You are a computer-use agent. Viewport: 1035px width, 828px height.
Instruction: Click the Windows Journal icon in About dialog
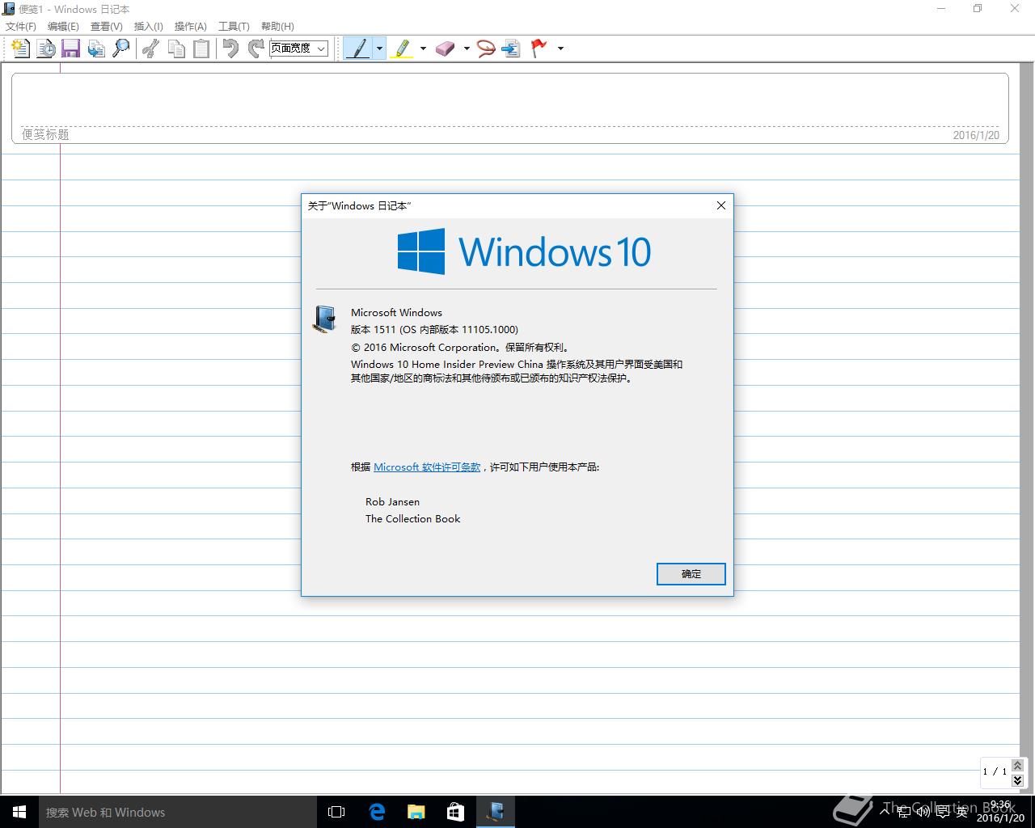323,319
